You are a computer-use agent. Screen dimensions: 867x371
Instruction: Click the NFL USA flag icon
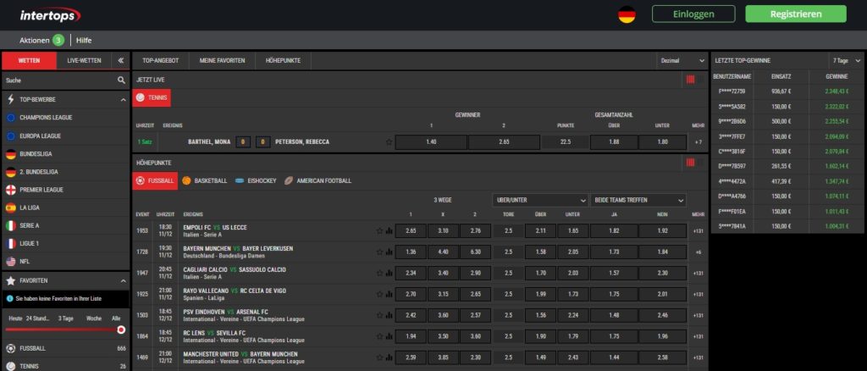click(x=10, y=262)
